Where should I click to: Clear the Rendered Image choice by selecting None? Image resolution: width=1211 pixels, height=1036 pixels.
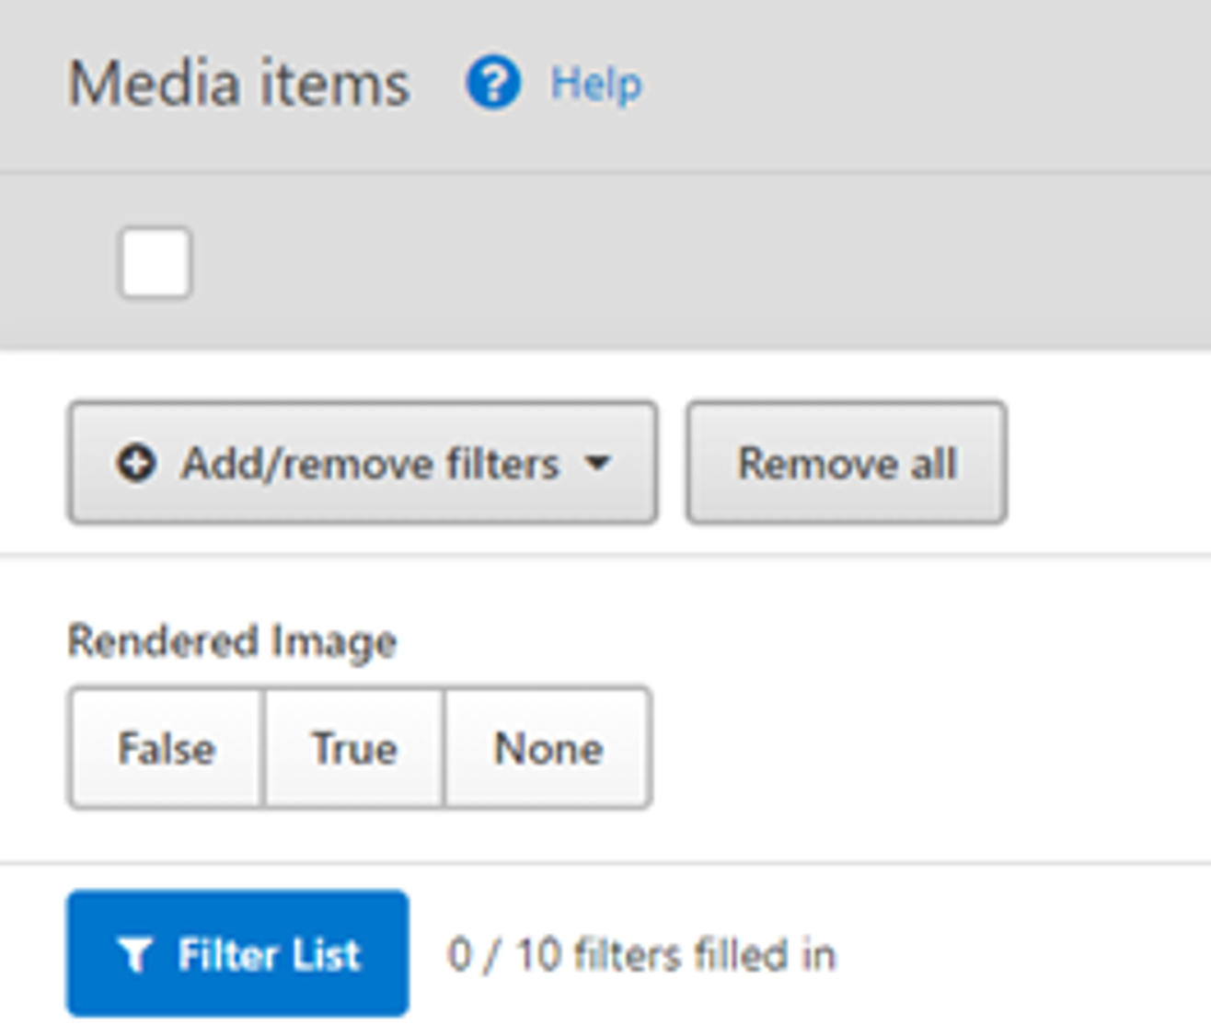(x=548, y=748)
